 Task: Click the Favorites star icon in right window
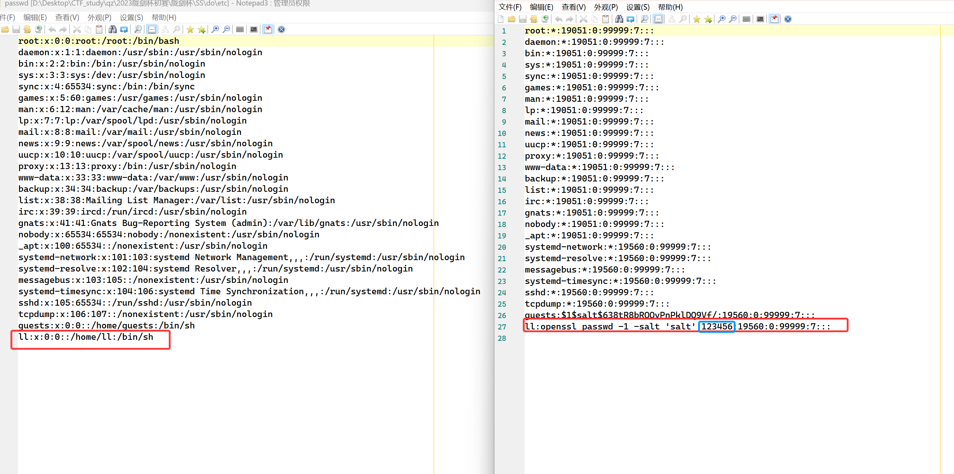tap(697, 19)
